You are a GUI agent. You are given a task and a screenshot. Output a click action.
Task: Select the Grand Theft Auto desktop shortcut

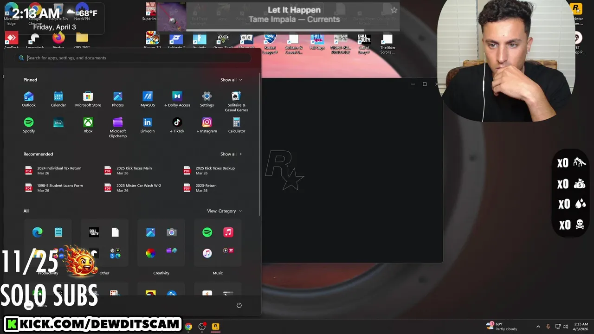[x=223, y=42]
